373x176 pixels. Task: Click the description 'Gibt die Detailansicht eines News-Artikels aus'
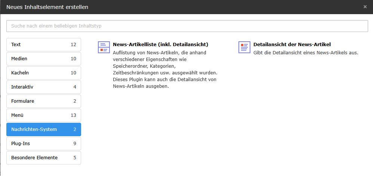[x=306, y=53]
